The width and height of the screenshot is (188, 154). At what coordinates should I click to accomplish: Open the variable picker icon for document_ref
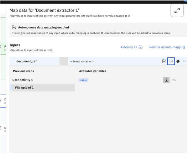[x=171, y=61]
